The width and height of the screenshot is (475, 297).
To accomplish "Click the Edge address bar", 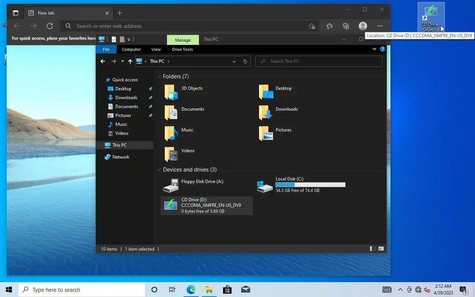I will pos(189,26).
